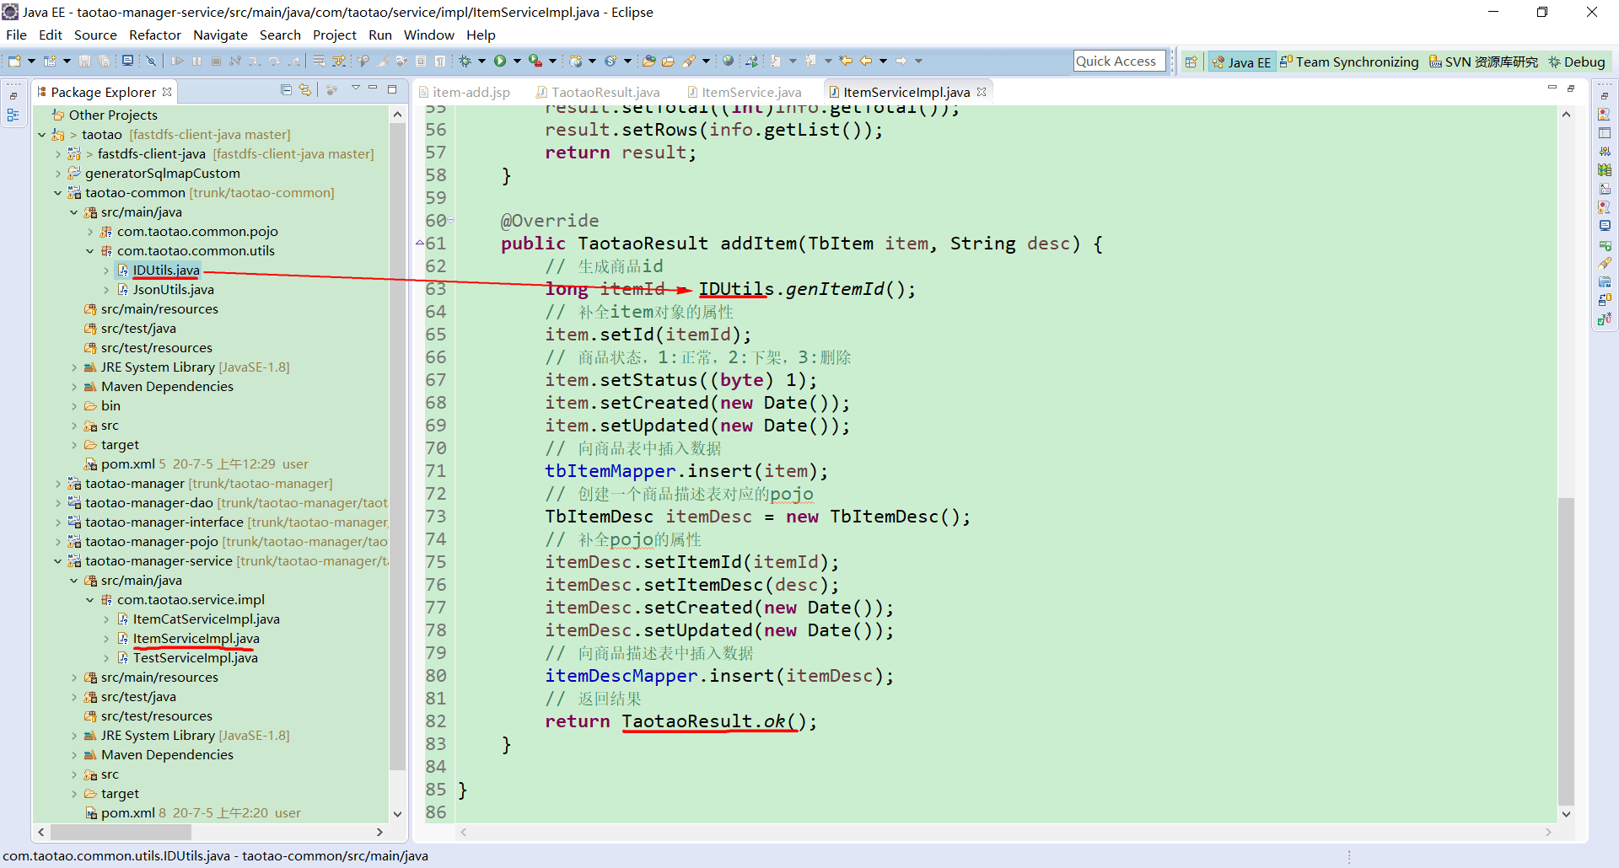The image size is (1619, 868).
Task: Collapse the taotao-common project node
Action: tap(58, 193)
